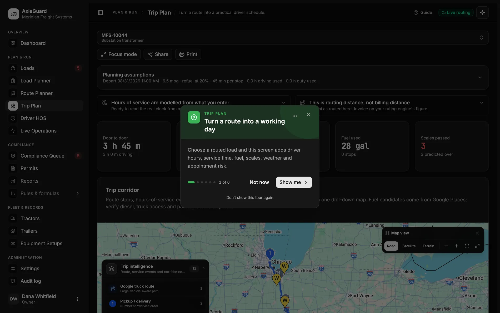Viewport: 500px width, 313px height.
Task: Click the Dashboard grid icon
Action: pos(13,43)
